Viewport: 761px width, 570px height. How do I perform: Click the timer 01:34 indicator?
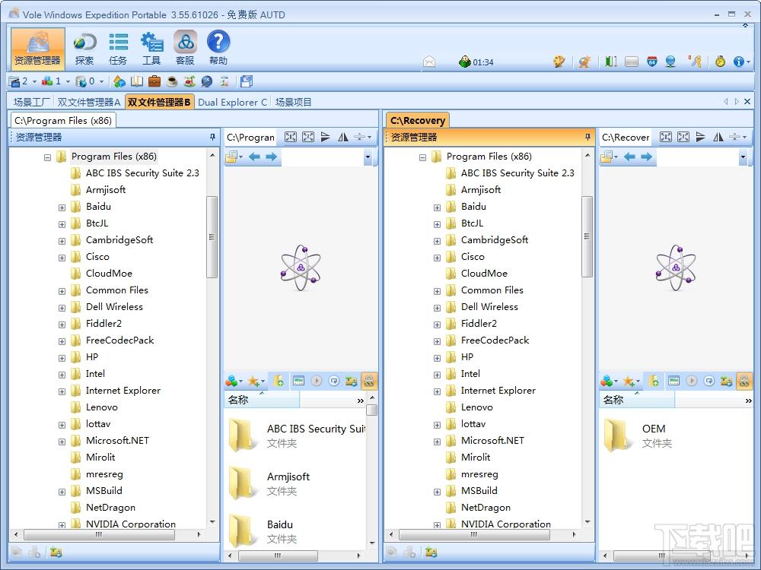pyautogui.click(x=476, y=62)
